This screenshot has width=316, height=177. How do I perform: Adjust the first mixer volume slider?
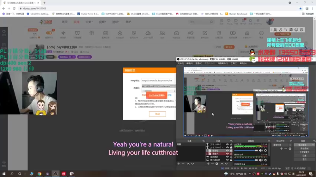(246, 150)
